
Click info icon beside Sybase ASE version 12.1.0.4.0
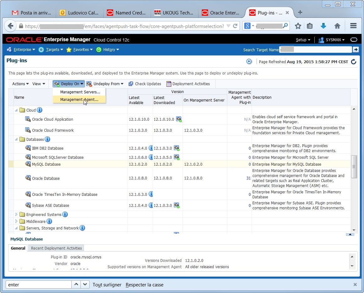151,205
